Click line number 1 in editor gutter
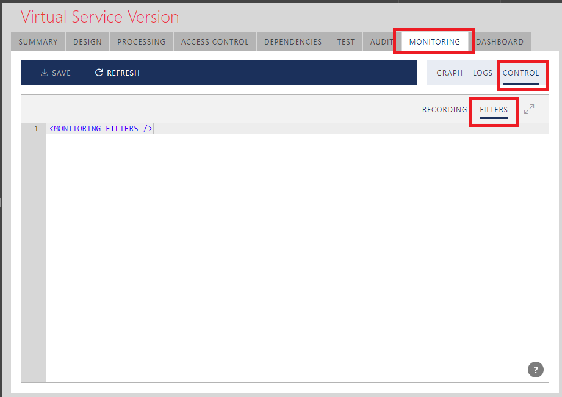562x397 pixels. (x=36, y=129)
